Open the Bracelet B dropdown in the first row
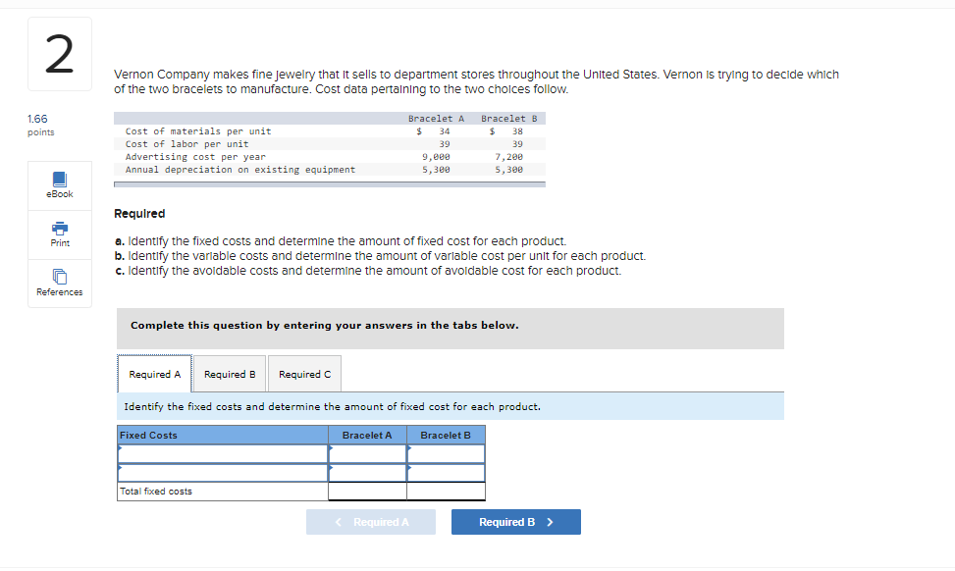This screenshot has height=571, width=955. 446,453
